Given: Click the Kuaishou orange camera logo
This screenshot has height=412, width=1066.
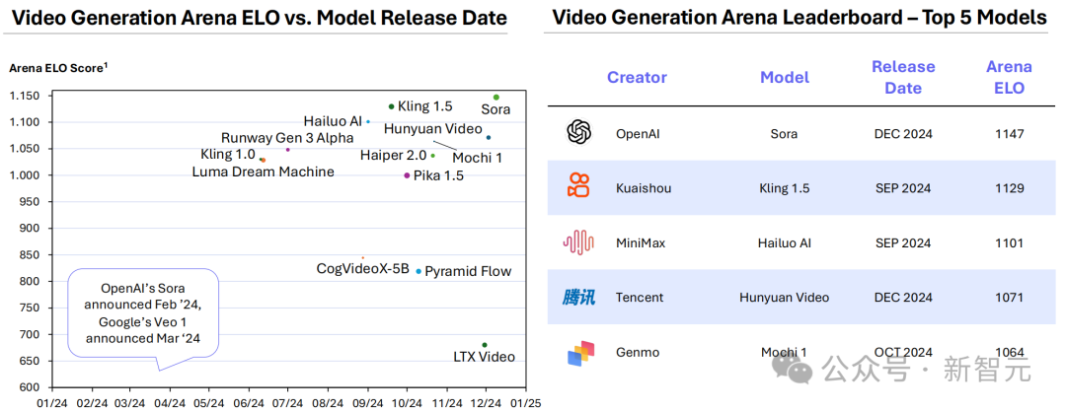Looking at the screenshot, I should tap(579, 186).
